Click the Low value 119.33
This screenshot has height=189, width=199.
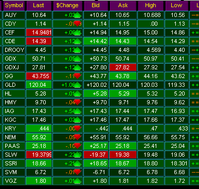[x=176, y=85]
